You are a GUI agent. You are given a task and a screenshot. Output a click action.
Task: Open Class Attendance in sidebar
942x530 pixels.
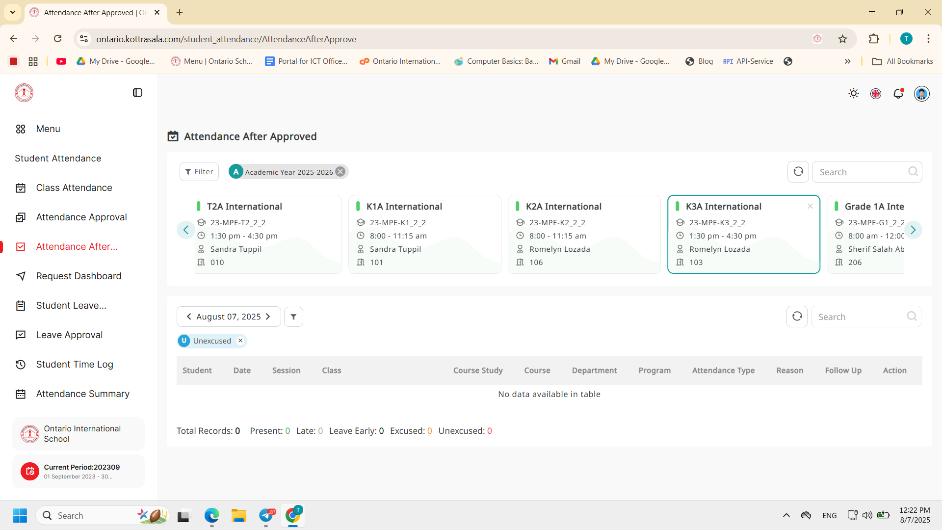pyautogui.click(x=74, y=188)
